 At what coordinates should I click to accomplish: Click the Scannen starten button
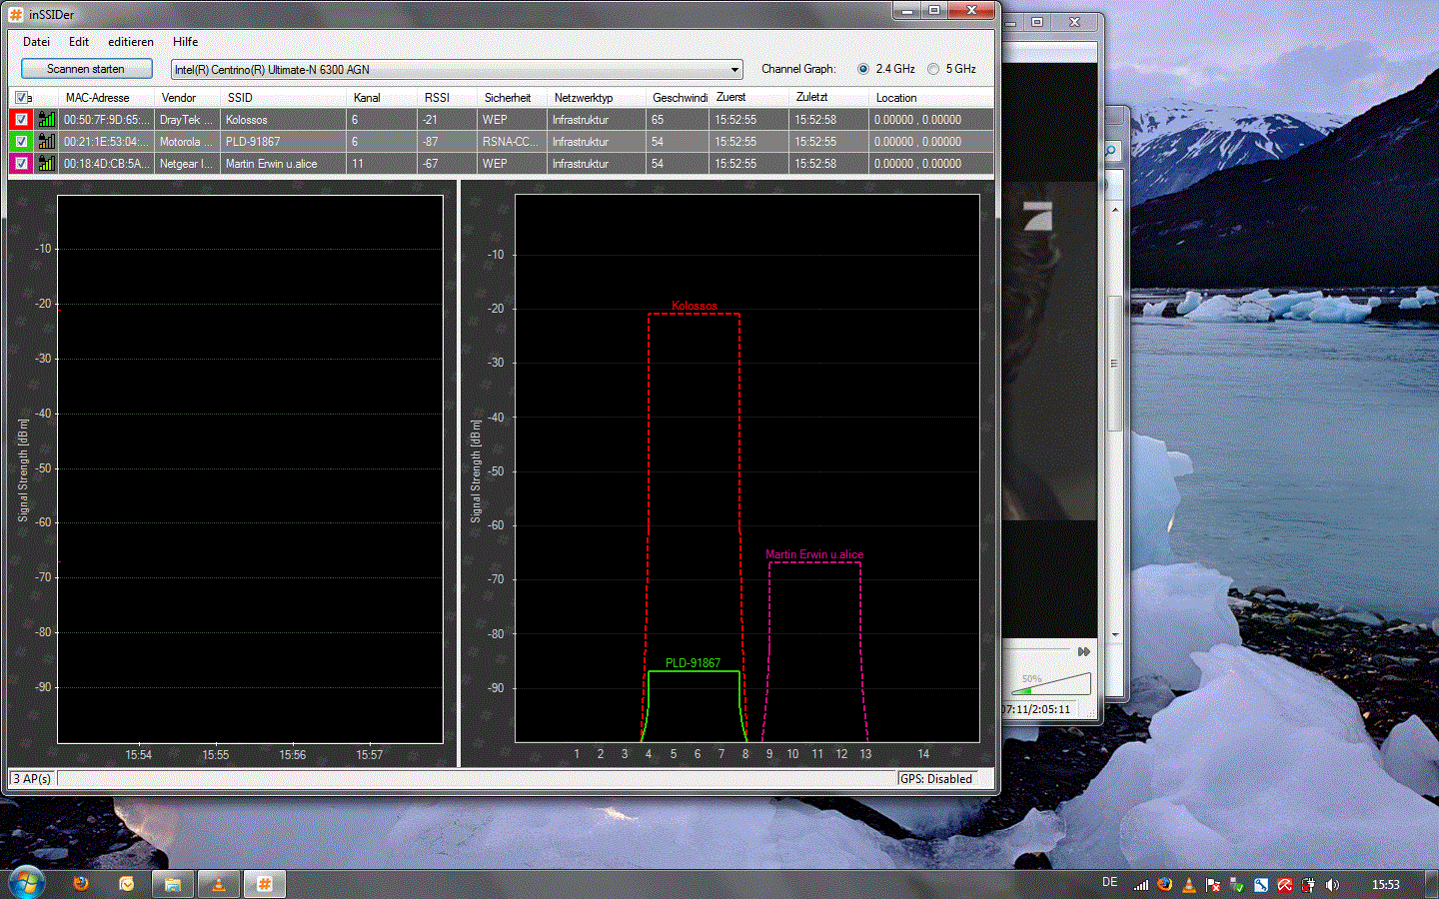click(x=87, y=69)
